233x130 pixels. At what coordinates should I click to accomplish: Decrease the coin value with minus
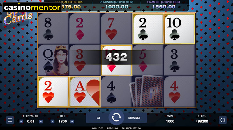[x=21, y=121]
